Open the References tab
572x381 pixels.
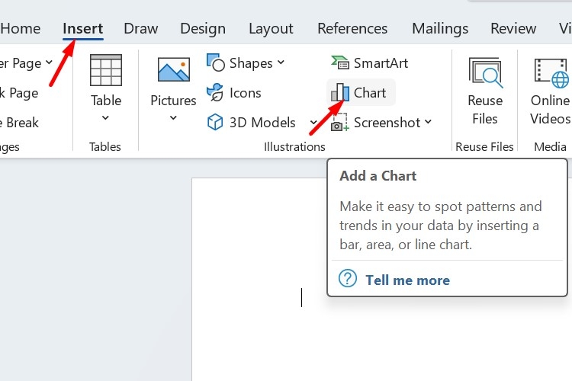point(352,28)
